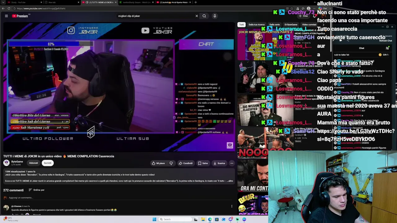Open the "Crea" create button
The width and height of the screenshot is (397, 223).
[x=303, y=16]
